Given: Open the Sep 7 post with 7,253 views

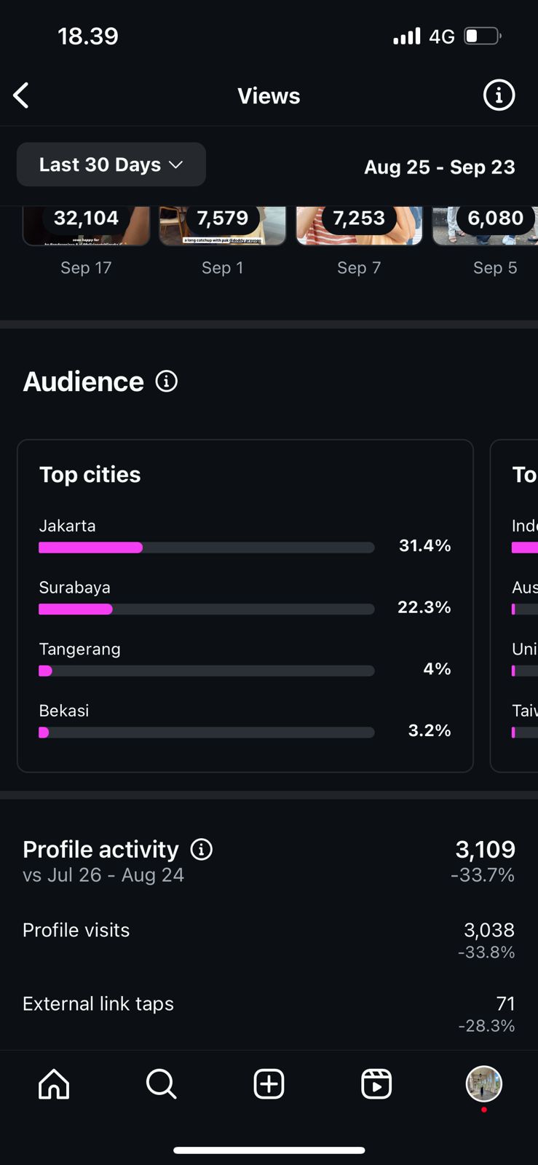Looking at the screenshot, I should coord(359,226).
